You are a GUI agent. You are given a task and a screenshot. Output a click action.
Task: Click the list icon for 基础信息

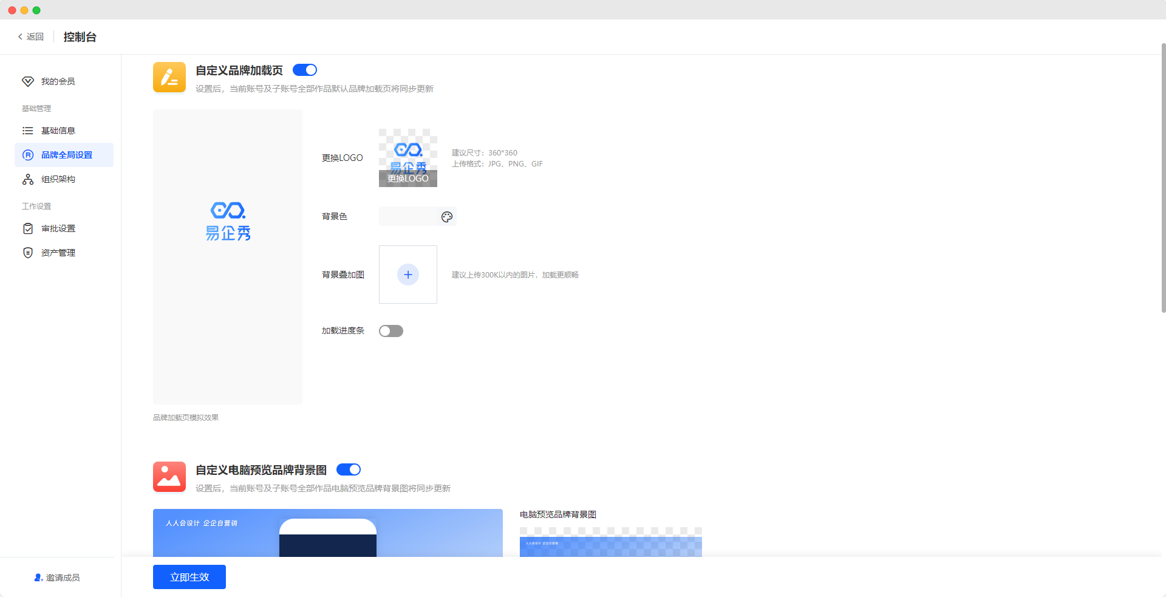pyautogui.click(x=28, y=131)
